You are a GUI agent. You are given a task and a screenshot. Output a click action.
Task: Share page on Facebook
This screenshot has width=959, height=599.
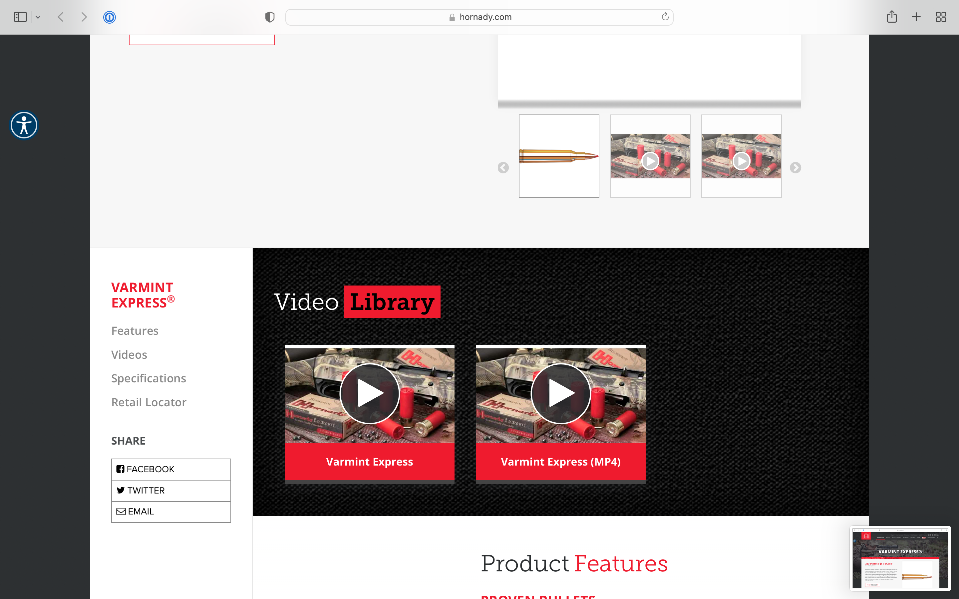point(171,470)
